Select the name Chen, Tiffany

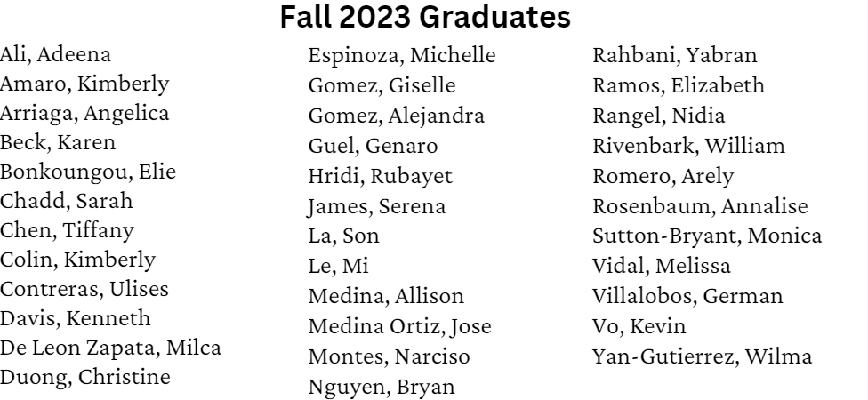68,230
